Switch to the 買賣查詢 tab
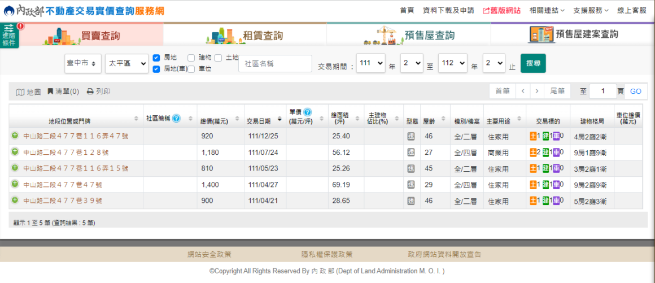655x283 pixels. point(91,34)
